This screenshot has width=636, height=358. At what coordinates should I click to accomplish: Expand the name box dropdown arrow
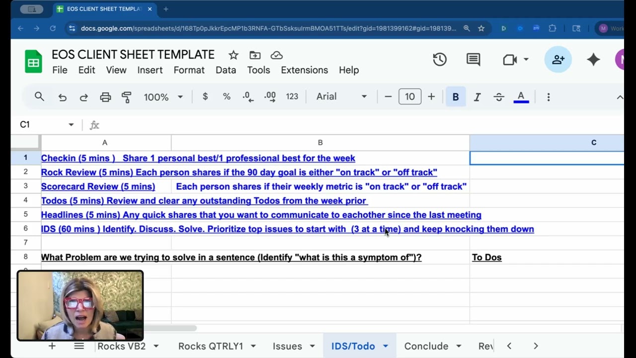71,125
